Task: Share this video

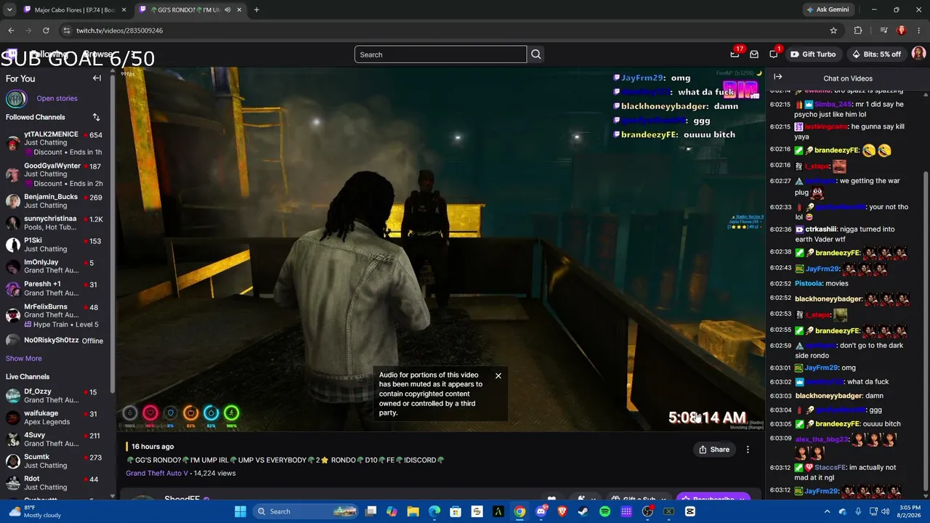Action: click(714, 450)
